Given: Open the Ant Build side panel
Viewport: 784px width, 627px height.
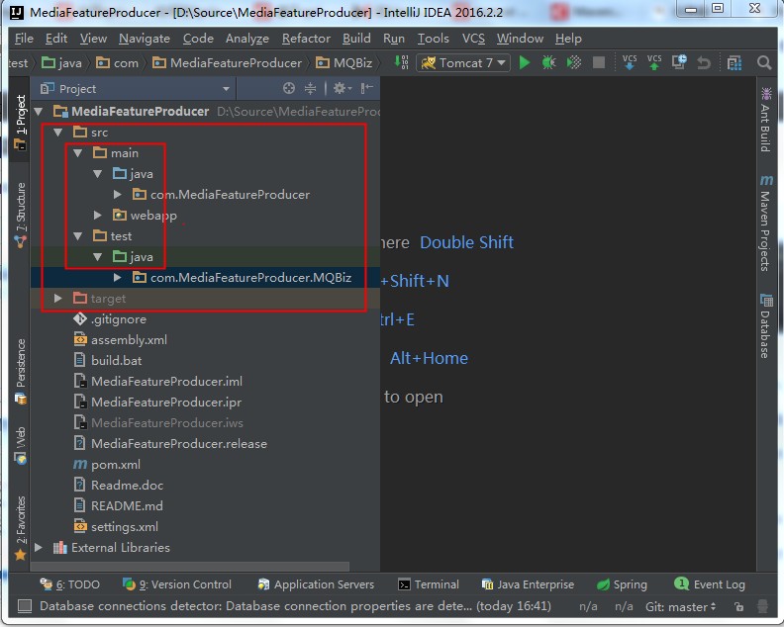Looking at the screenshot, I should pos(765,120).
